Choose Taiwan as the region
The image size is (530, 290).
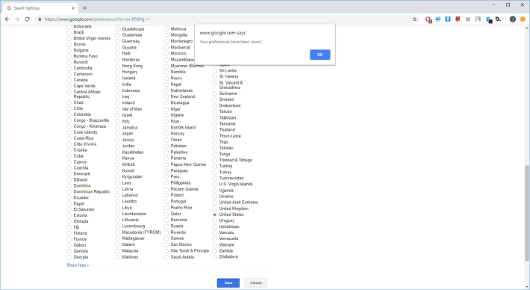point(215,111)
